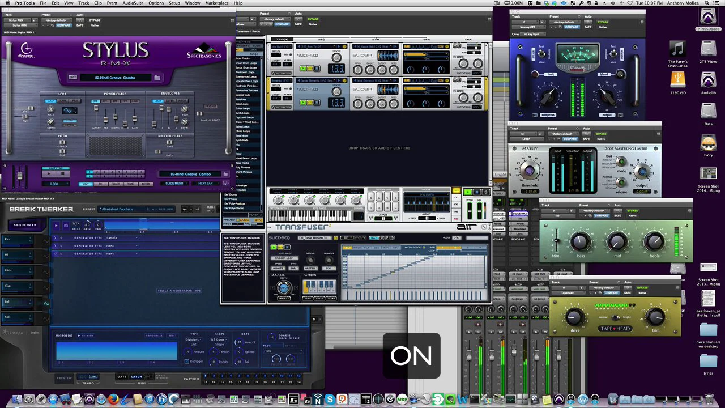Click the BreakTweaker sequencer play icon
The width and height of the screenshot is (725, 408).
tap(56, 225)
